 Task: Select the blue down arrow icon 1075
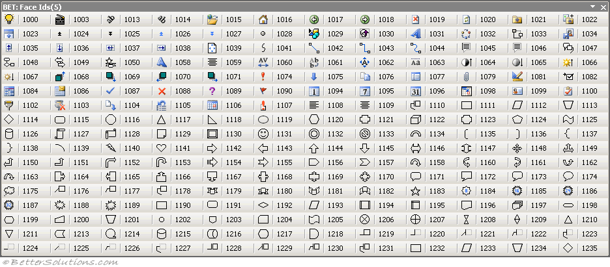click(314, 77)
